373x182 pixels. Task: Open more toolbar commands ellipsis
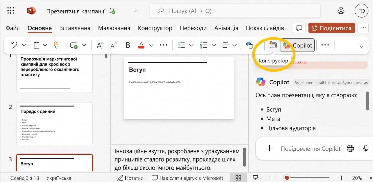(325, 45)
